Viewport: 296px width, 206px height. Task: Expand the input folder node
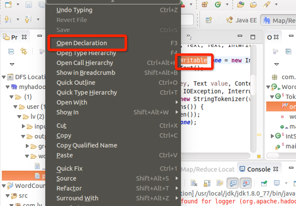[x=23, y=126]
